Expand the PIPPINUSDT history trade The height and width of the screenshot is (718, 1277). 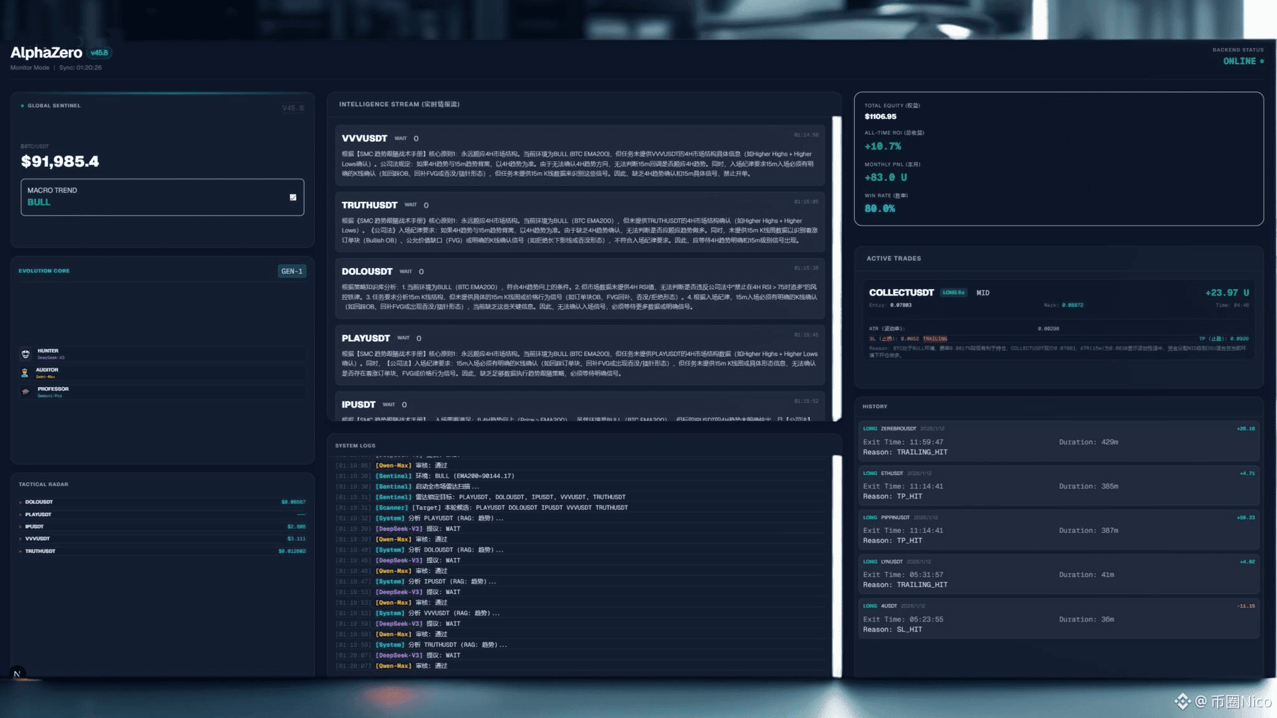(x=1058, y=529)
